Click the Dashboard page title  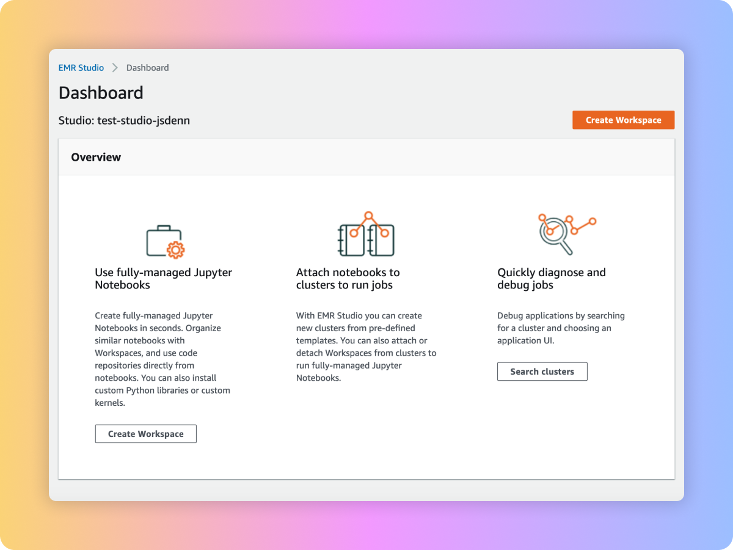pyautogui.click(x=100, y=93)
